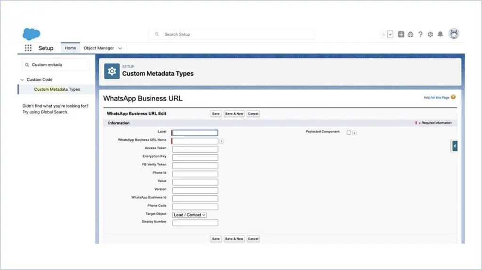Click the top Cancel button
The width and height of the screenshot is (482, 270).
point(253,114)
